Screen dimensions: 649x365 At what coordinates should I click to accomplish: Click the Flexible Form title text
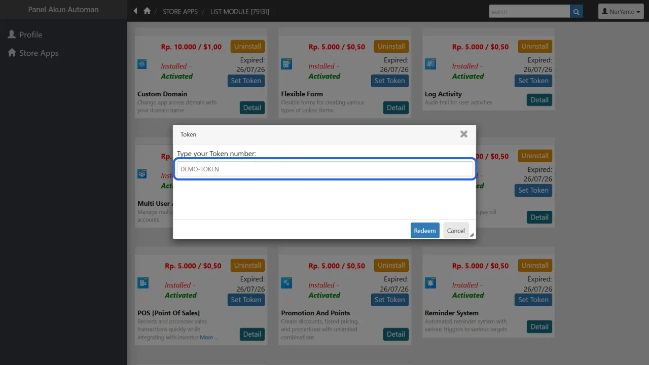point(302,94)
